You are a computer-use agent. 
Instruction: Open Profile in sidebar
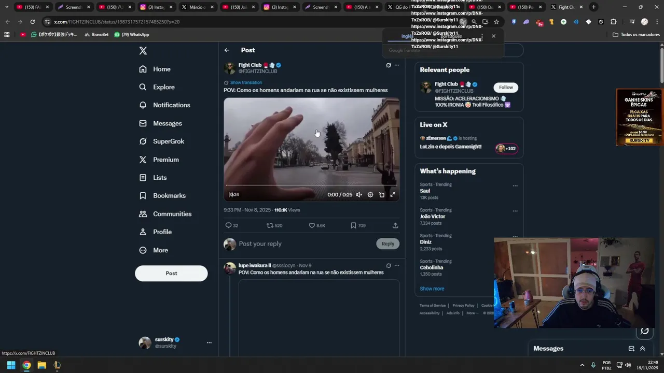tap(155, 232)
